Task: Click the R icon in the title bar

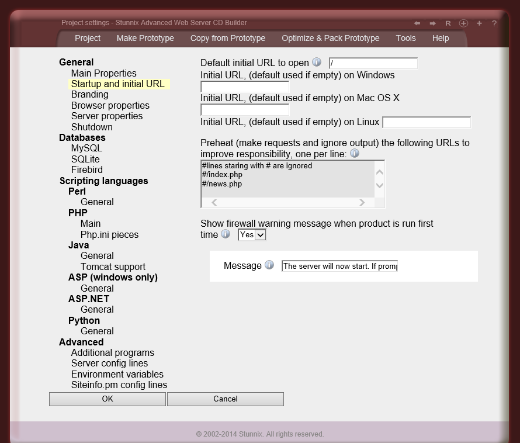Action: pyautogui.click(x=448, y=23)
